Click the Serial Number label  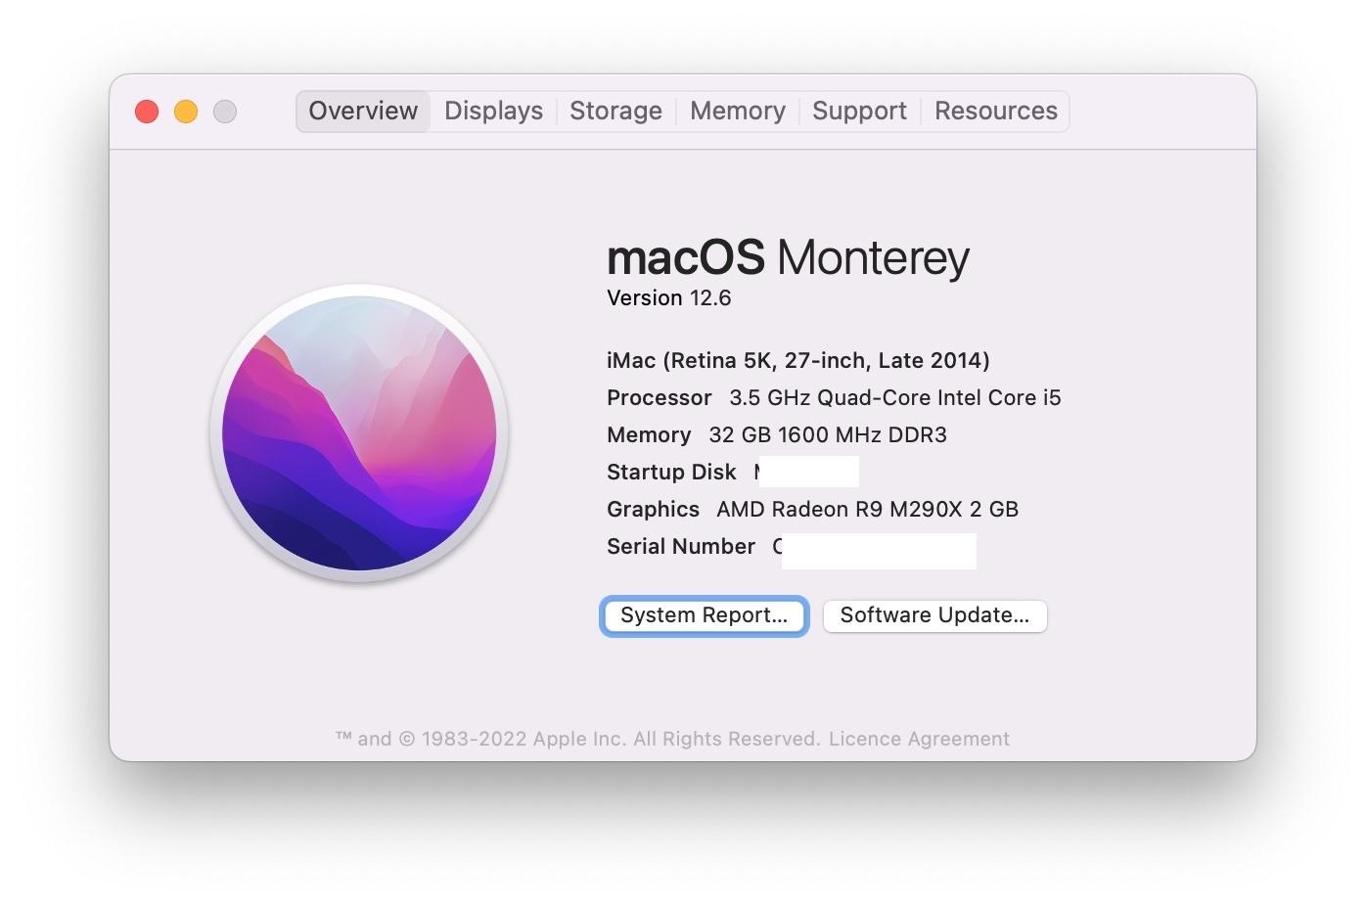(x=680, y=547)
